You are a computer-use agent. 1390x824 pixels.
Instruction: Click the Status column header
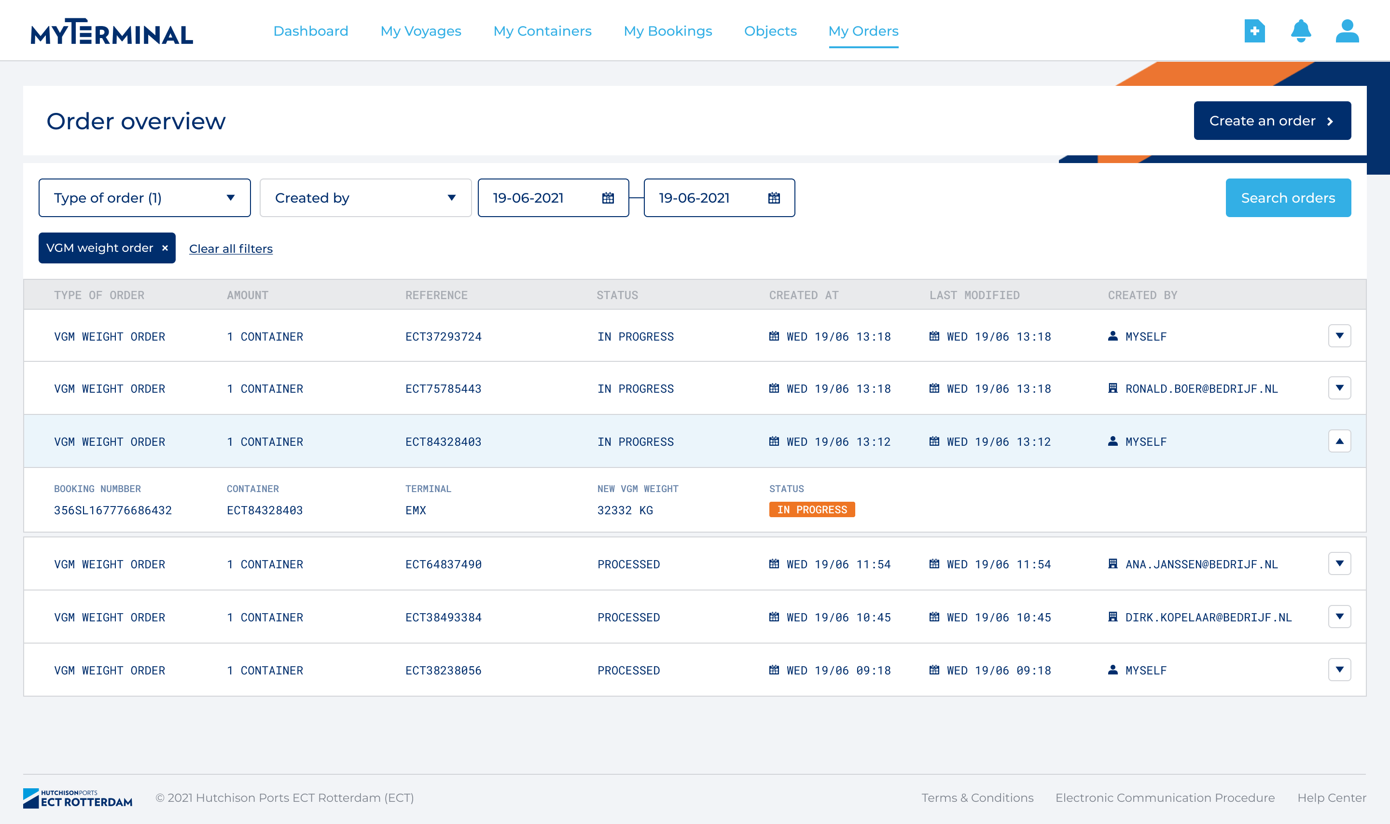tap(617, 295)
